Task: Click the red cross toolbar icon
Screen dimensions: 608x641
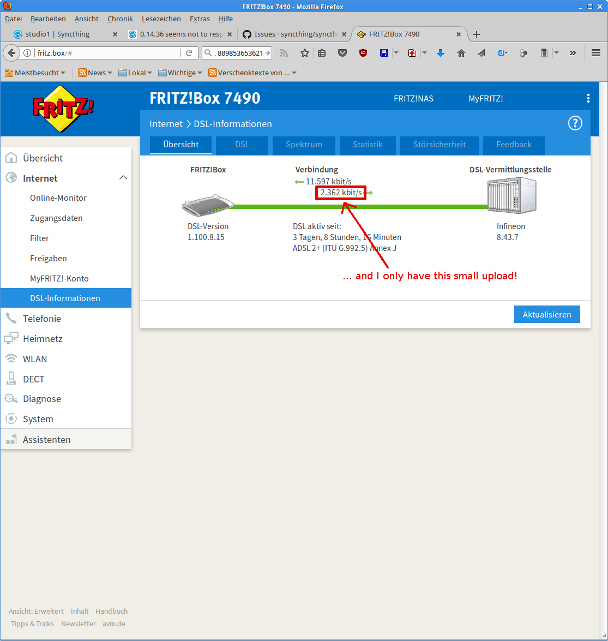Action: pos(412,53)
